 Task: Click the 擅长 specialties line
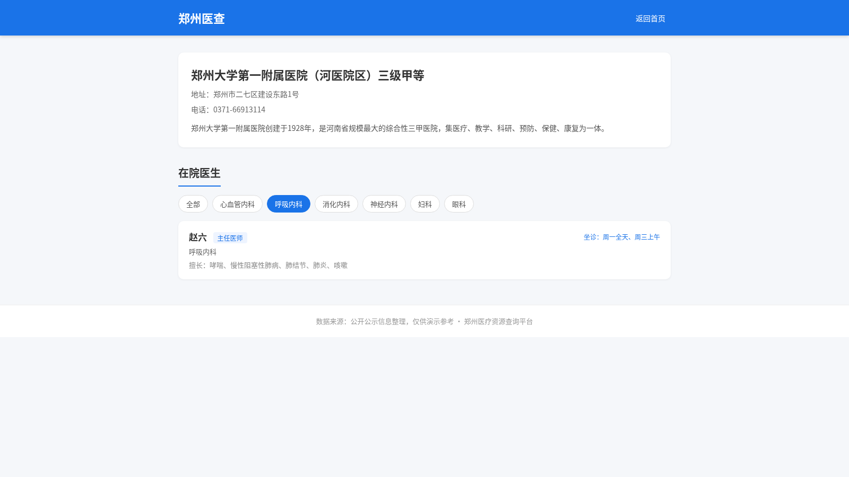click(268, 265)
